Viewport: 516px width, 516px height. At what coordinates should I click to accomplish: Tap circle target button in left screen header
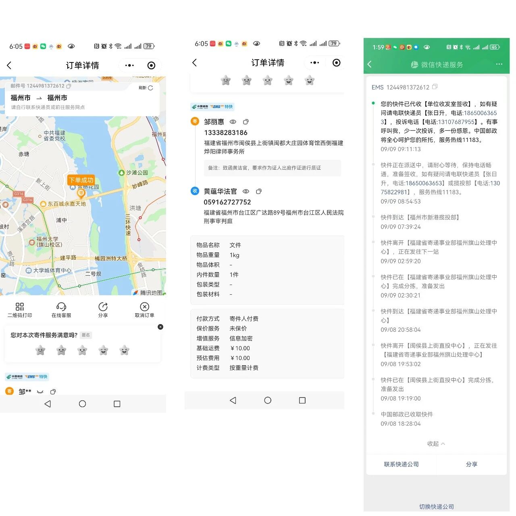[151, 65]
